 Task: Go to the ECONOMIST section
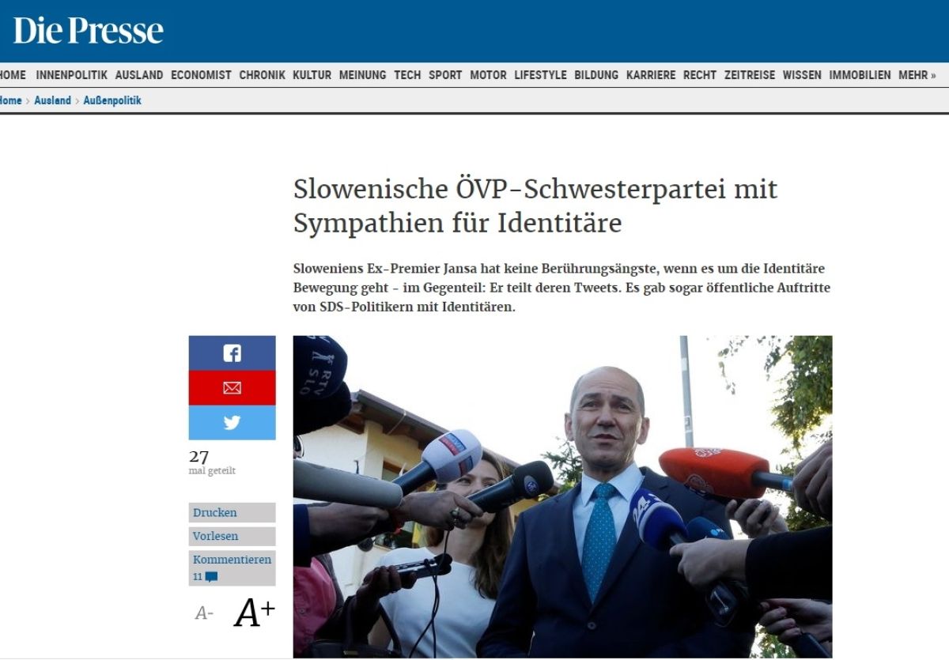[x=201, y=75]
